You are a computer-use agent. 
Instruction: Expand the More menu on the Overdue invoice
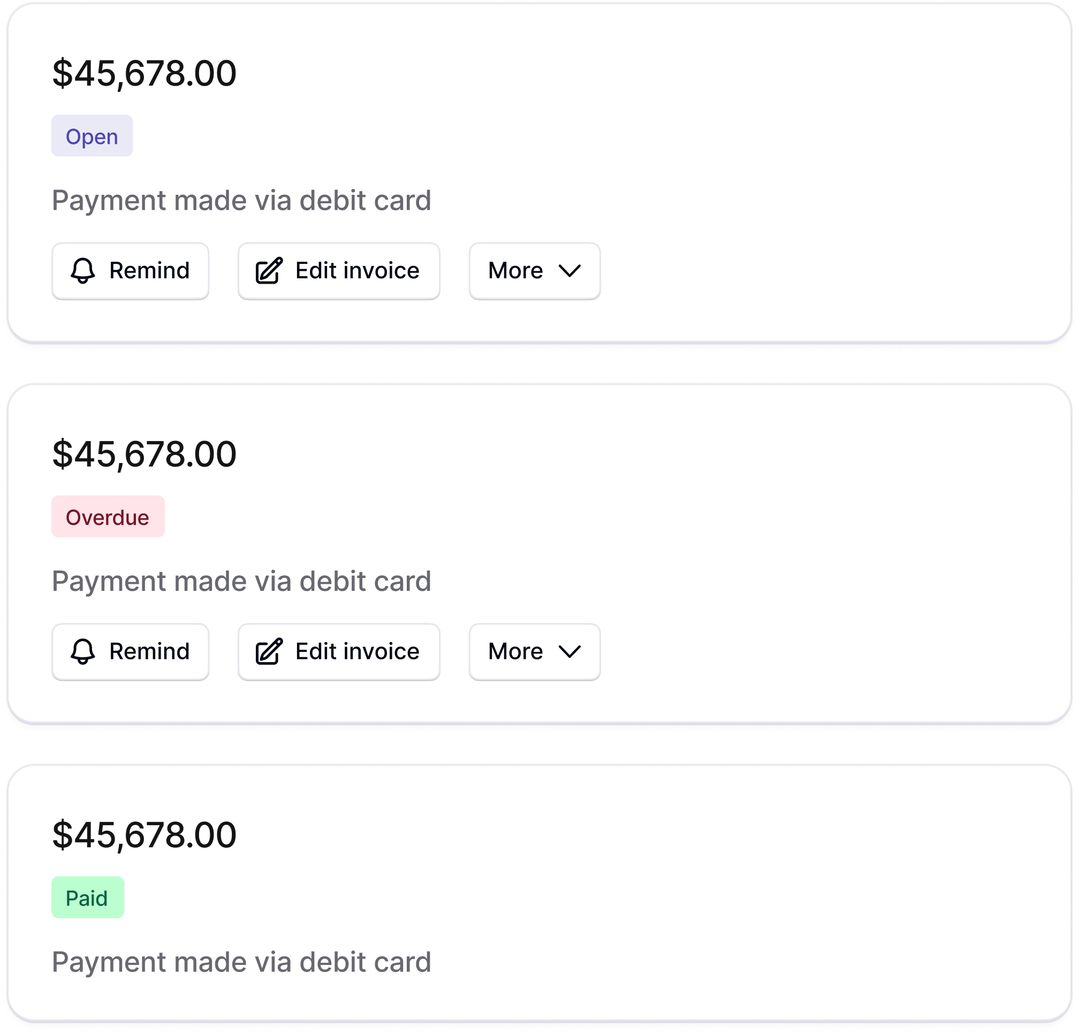[x=535, y=652]
